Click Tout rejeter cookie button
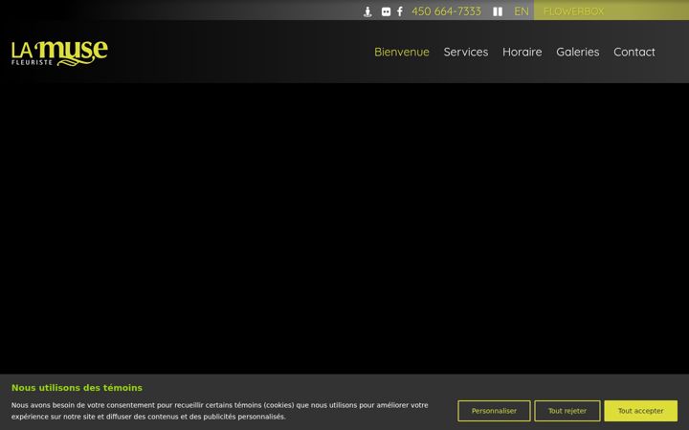 (567, 411)
